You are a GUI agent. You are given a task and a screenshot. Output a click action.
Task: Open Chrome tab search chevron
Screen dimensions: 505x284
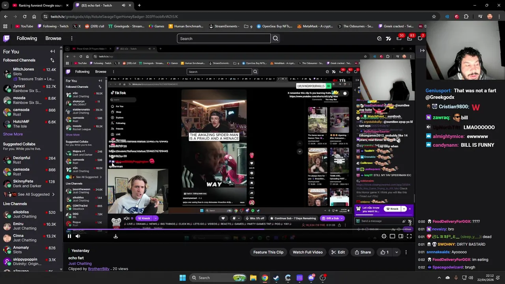(x=5, y=6)
